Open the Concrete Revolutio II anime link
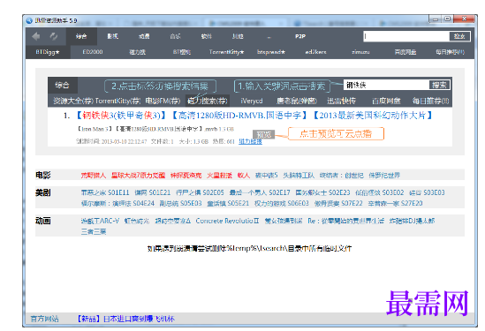 [x=227, y=221]
